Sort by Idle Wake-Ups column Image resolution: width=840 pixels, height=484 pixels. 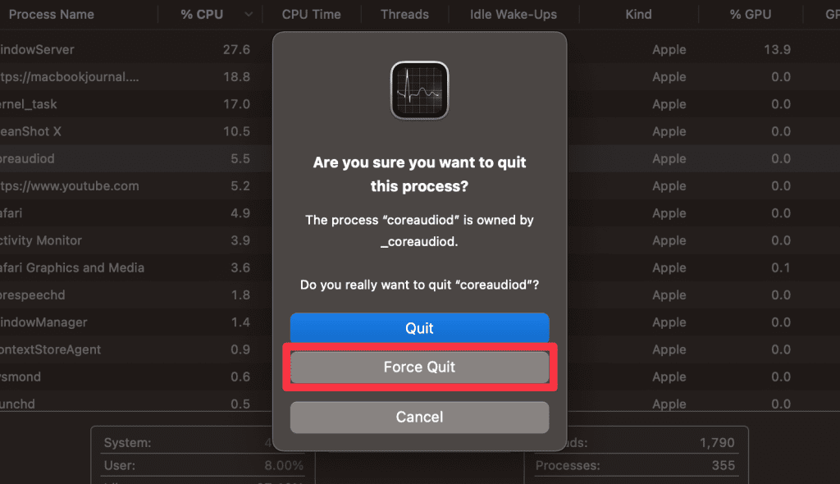[514, 15]
